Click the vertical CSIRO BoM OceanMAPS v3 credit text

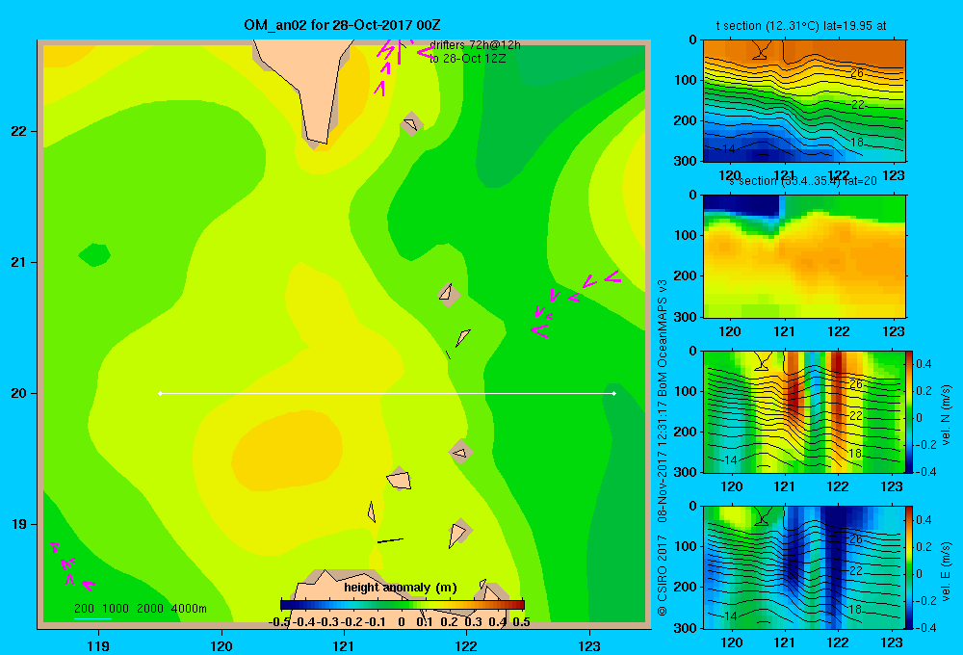(x=663, y=447)
